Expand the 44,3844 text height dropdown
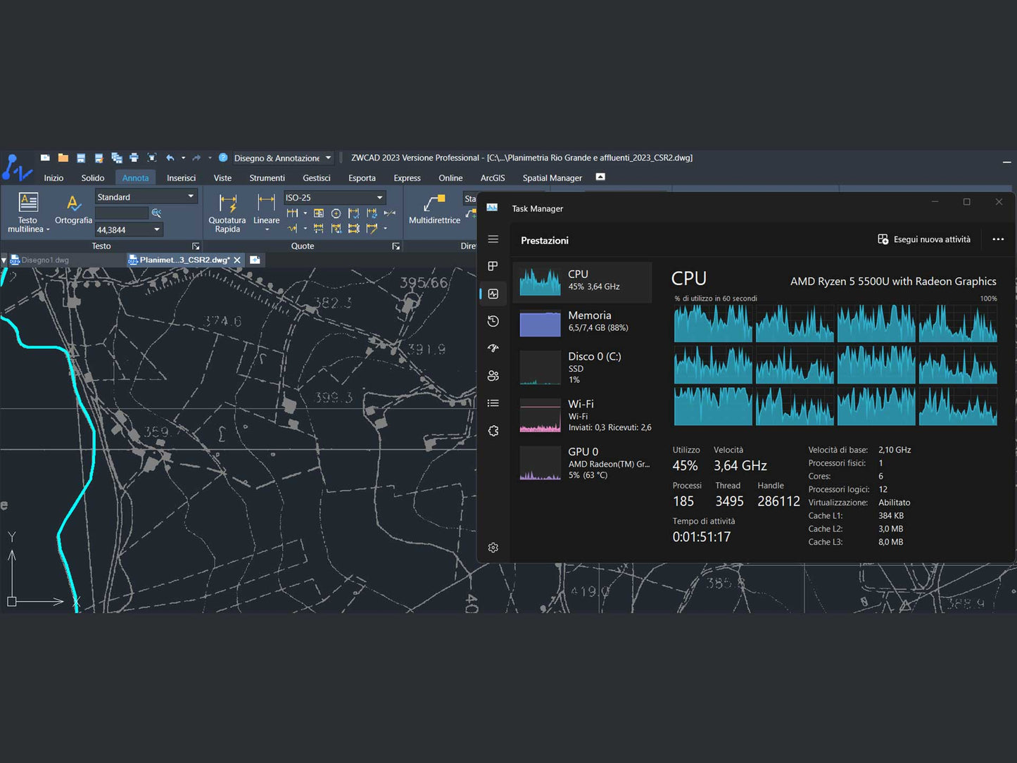This screenshot has width=1017, height=763. point(156,230)
